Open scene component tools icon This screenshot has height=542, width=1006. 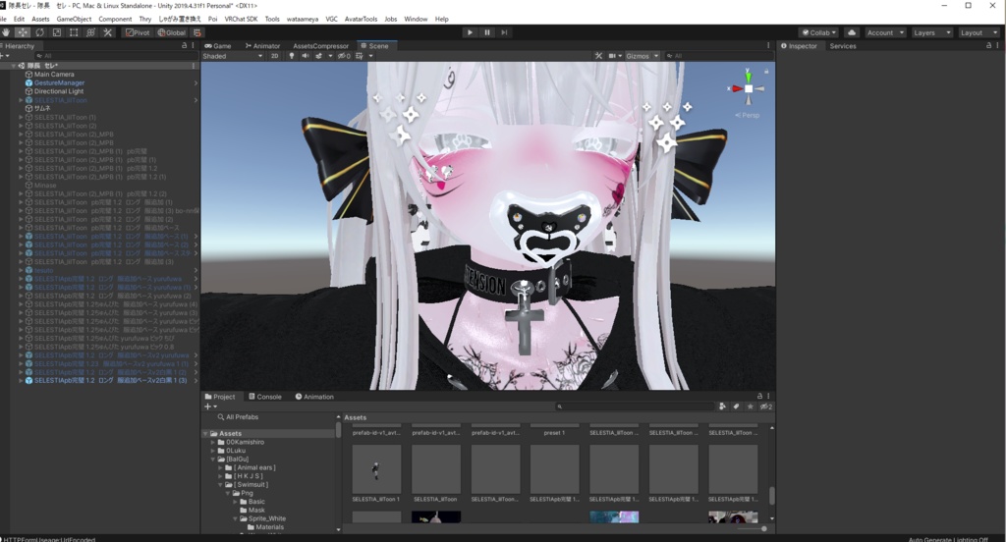click(x=598, y=56)
